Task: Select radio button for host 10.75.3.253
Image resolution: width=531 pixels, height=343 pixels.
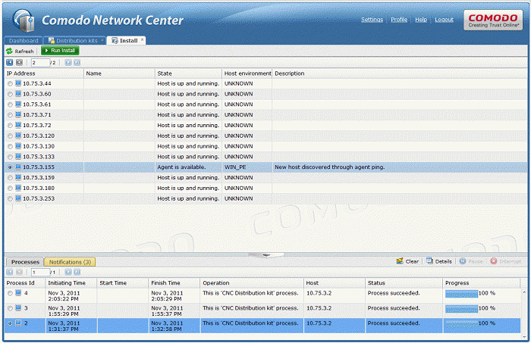Action: (10, 199)
